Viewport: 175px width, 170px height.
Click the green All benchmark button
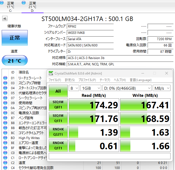[58, 91]
